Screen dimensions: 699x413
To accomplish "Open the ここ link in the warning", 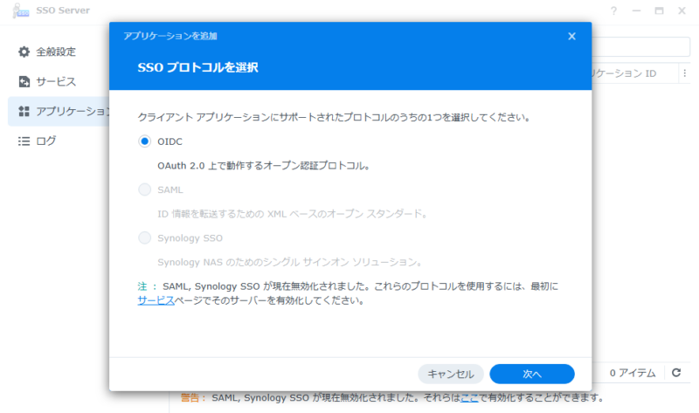I will click(469, 397).
